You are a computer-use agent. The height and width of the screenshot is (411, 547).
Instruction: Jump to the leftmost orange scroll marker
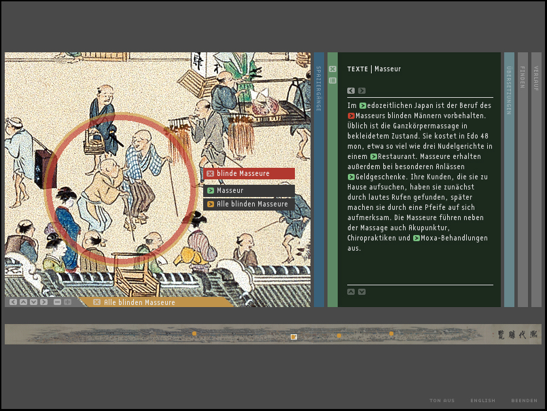(x=194, y=334)
